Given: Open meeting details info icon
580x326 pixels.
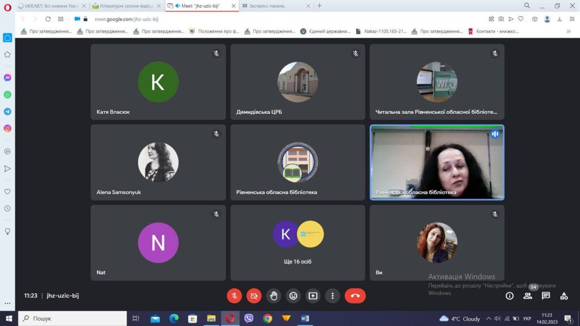Looking at the screenshot, I should [510, 295].
